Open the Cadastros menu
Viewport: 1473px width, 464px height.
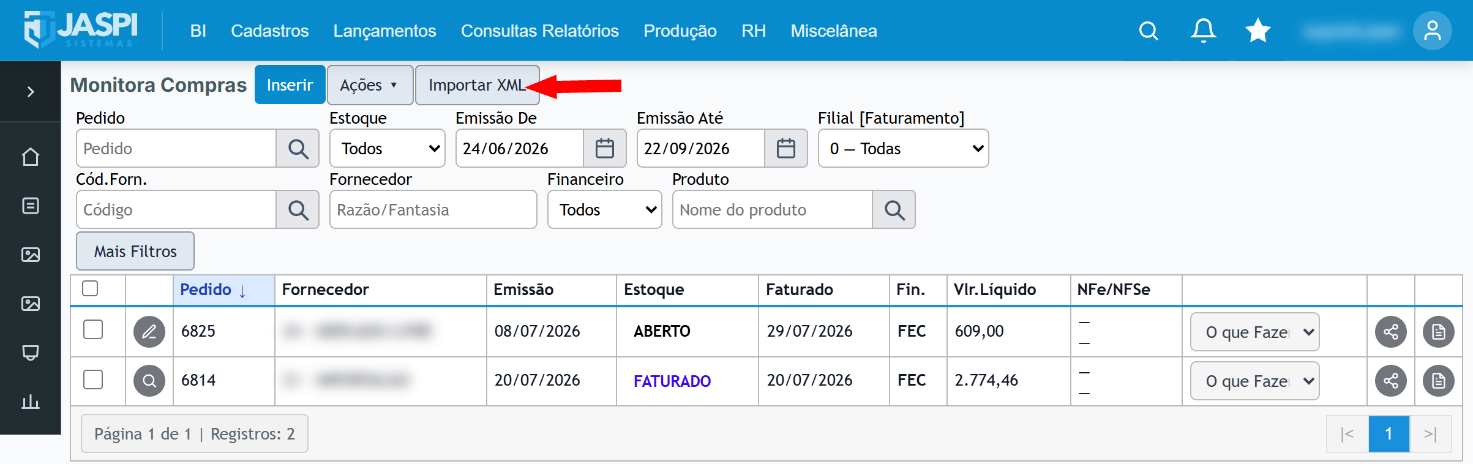270,31
